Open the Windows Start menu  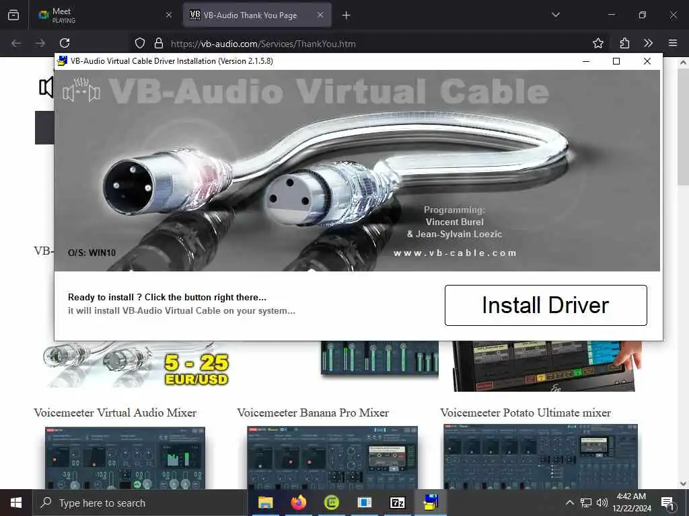(x=16, y=503)
